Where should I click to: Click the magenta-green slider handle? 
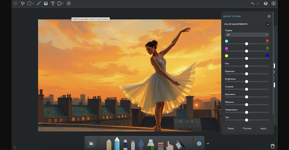pyautogui.click(x=247, y=51)
